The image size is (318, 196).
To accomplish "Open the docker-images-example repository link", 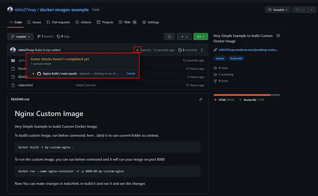I will click(x=64, y=10).
